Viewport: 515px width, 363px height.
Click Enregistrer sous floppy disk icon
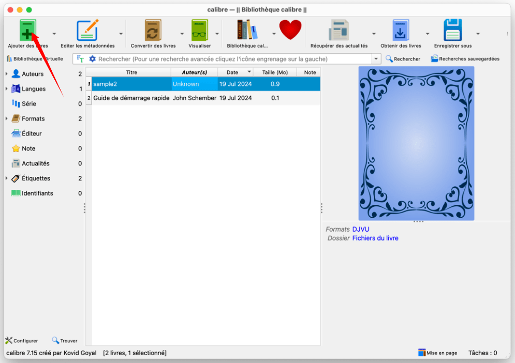(x=452, y=30)
